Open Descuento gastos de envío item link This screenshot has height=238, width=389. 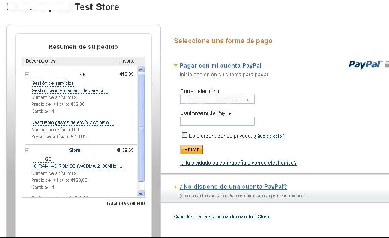(x=72, y=122)
